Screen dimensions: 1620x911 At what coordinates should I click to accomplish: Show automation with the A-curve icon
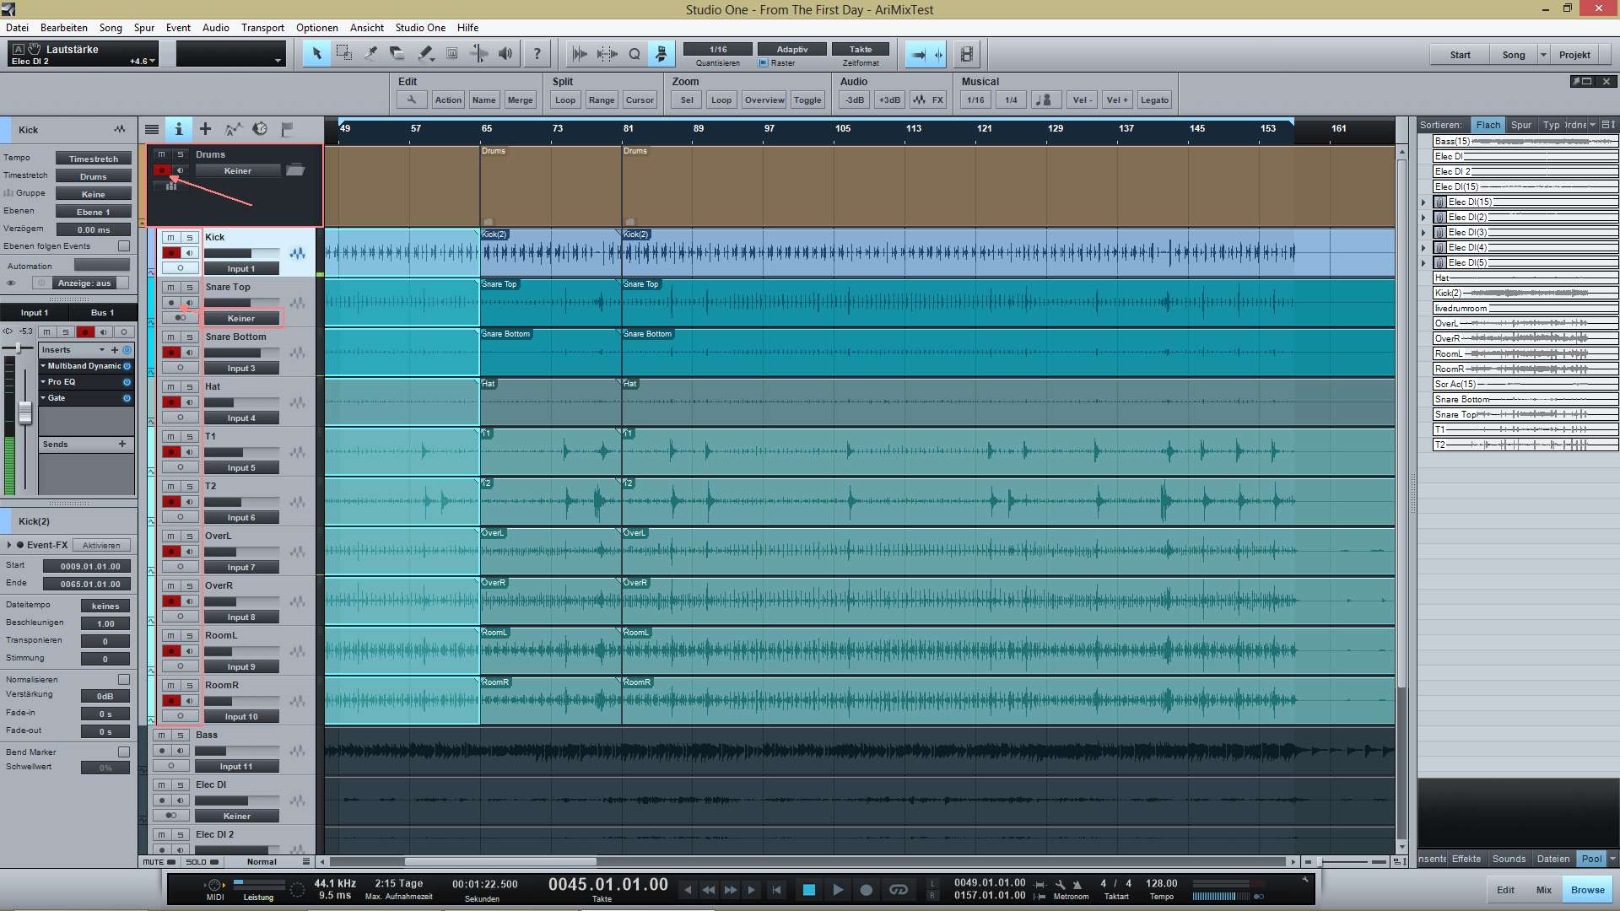pyautogui.click(x=233, y=129)
